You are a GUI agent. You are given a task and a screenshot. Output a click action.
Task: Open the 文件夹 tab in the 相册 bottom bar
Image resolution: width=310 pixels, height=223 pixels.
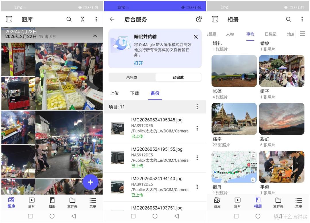(x=278, y=203)
